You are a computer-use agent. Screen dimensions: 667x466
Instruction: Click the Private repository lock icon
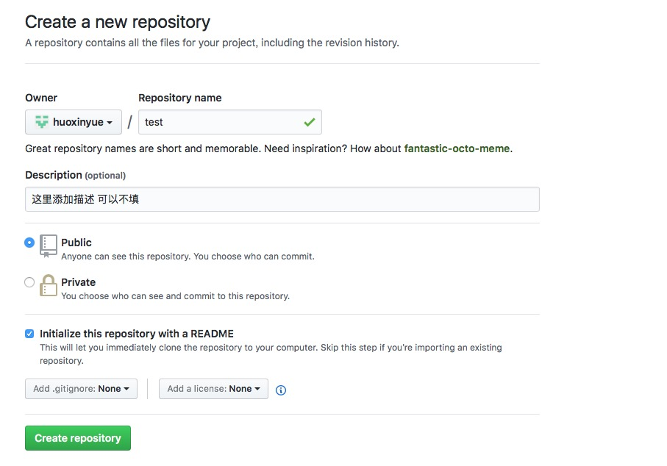tap(49, 285)
